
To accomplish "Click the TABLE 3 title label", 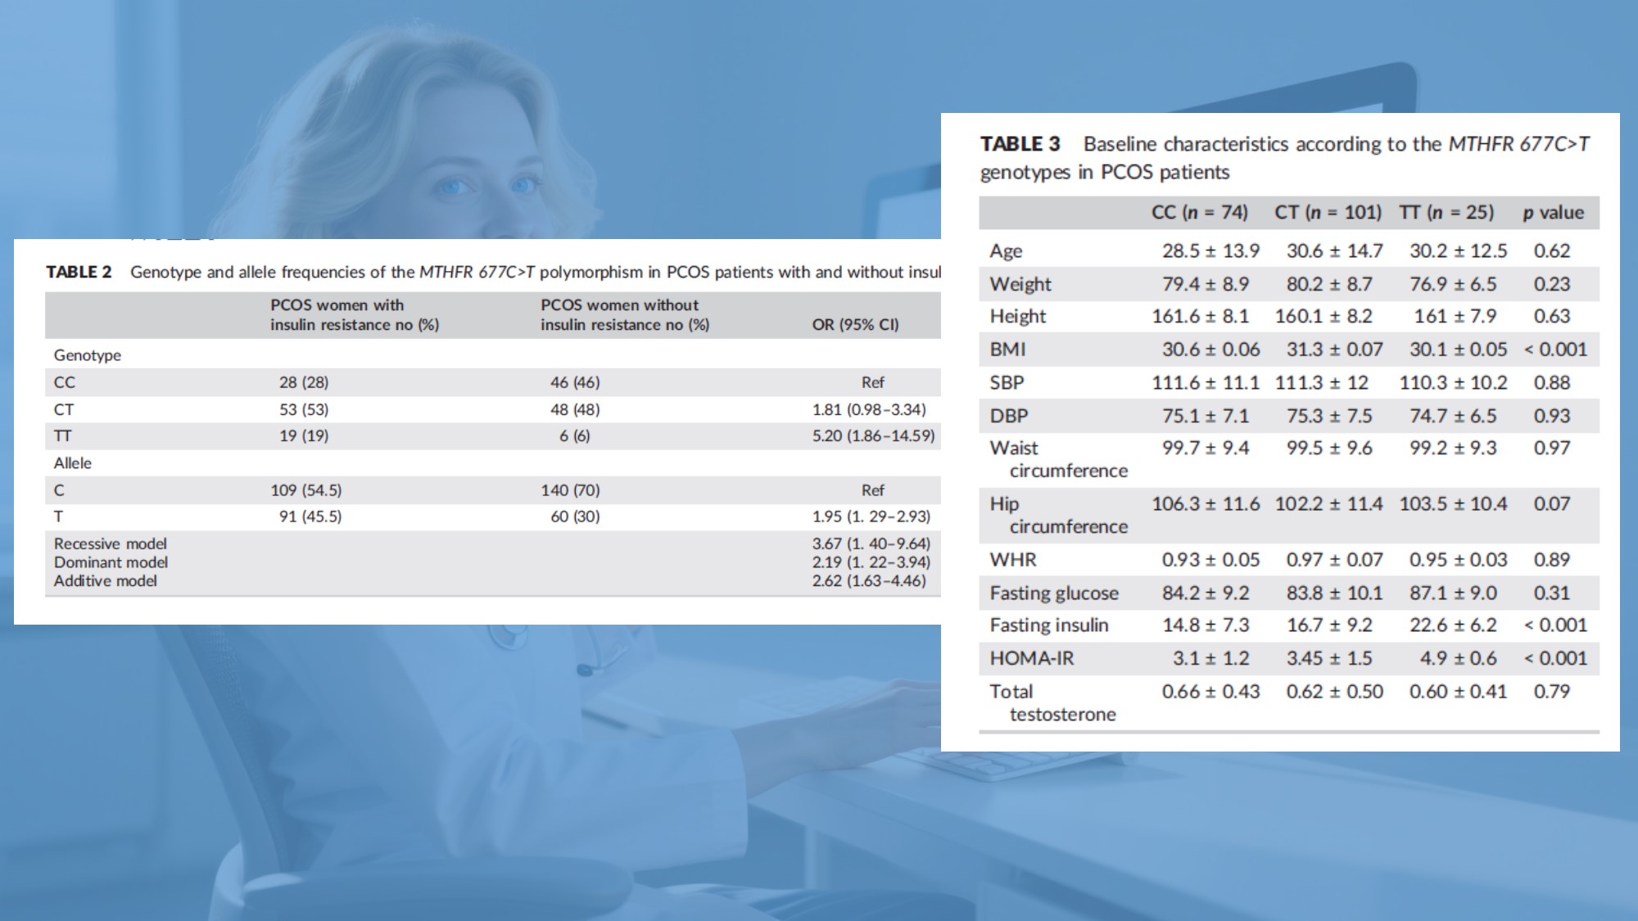I will click(1020, 144).
